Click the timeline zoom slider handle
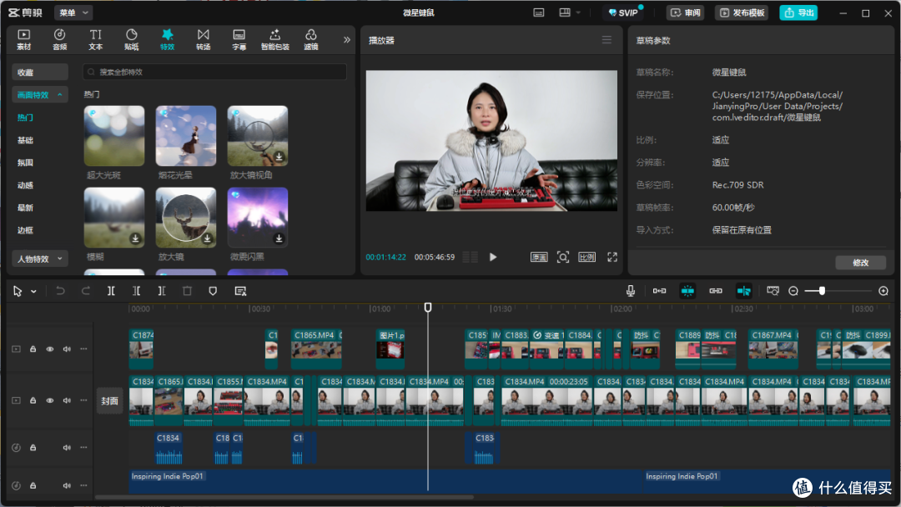Viewport: 901px width, 507px height. pos(822,291)
